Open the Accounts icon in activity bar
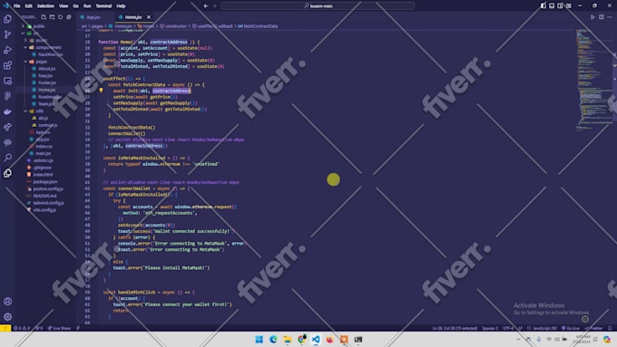 pos(7,302)
